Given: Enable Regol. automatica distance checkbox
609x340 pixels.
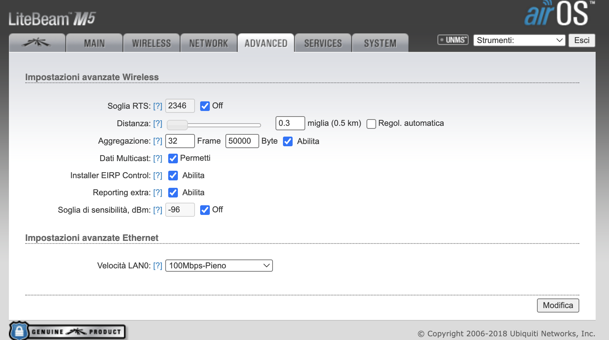Looking at the screenshot, I should [371, 124].
